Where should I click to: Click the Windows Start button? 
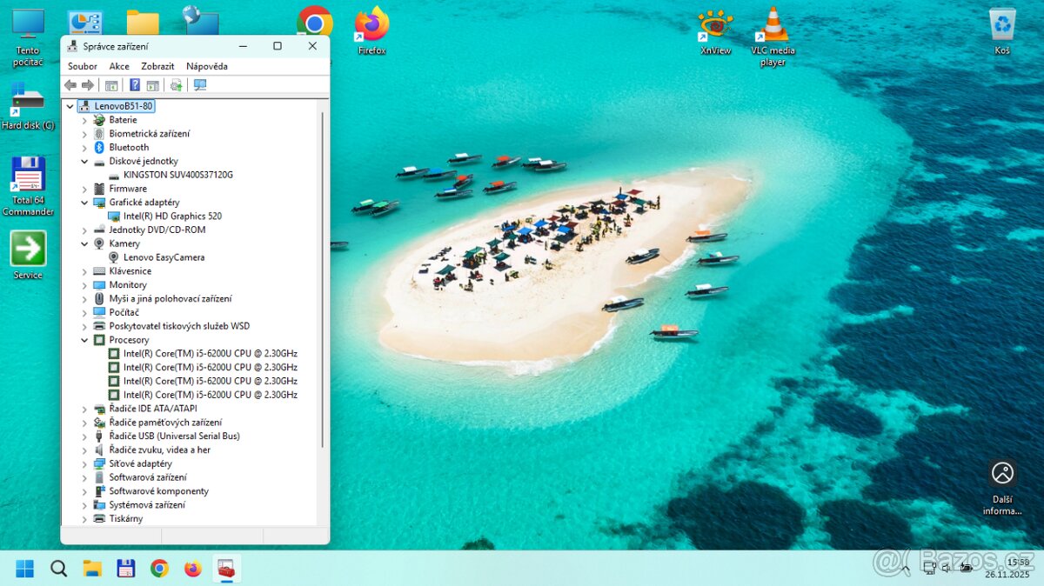click(x=23, y=568)
